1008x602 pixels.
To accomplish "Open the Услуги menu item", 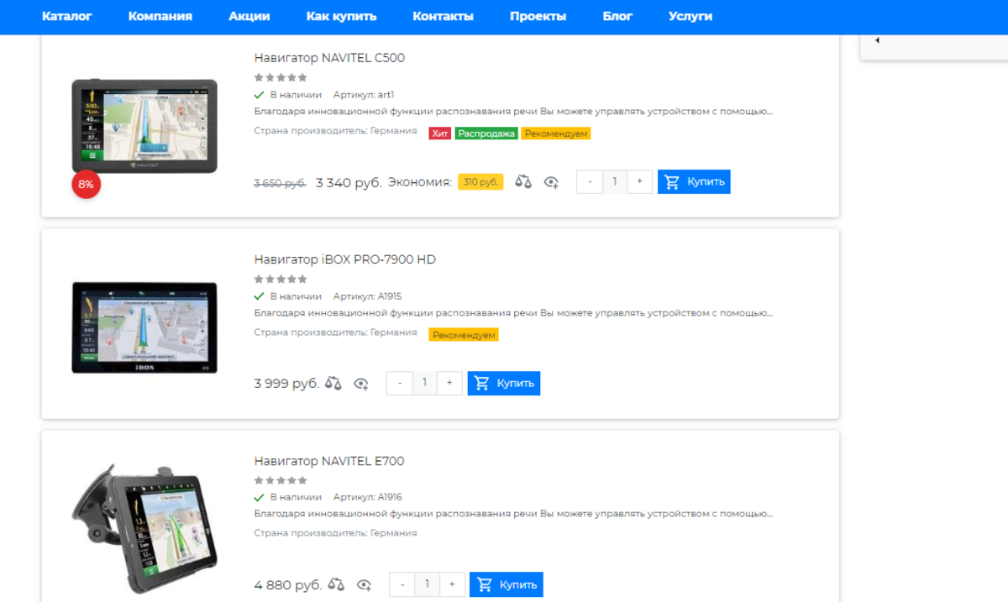I will [x=690, y=16].
